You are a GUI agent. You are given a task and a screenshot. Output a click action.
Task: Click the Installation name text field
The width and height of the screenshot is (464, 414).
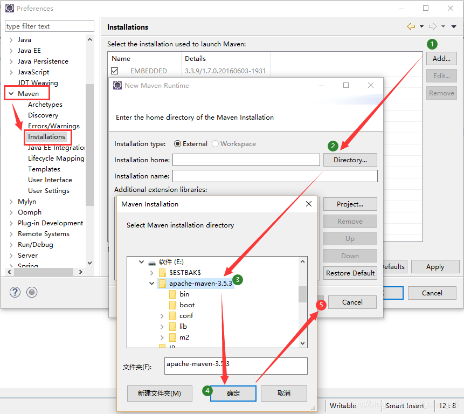[275, 176]
